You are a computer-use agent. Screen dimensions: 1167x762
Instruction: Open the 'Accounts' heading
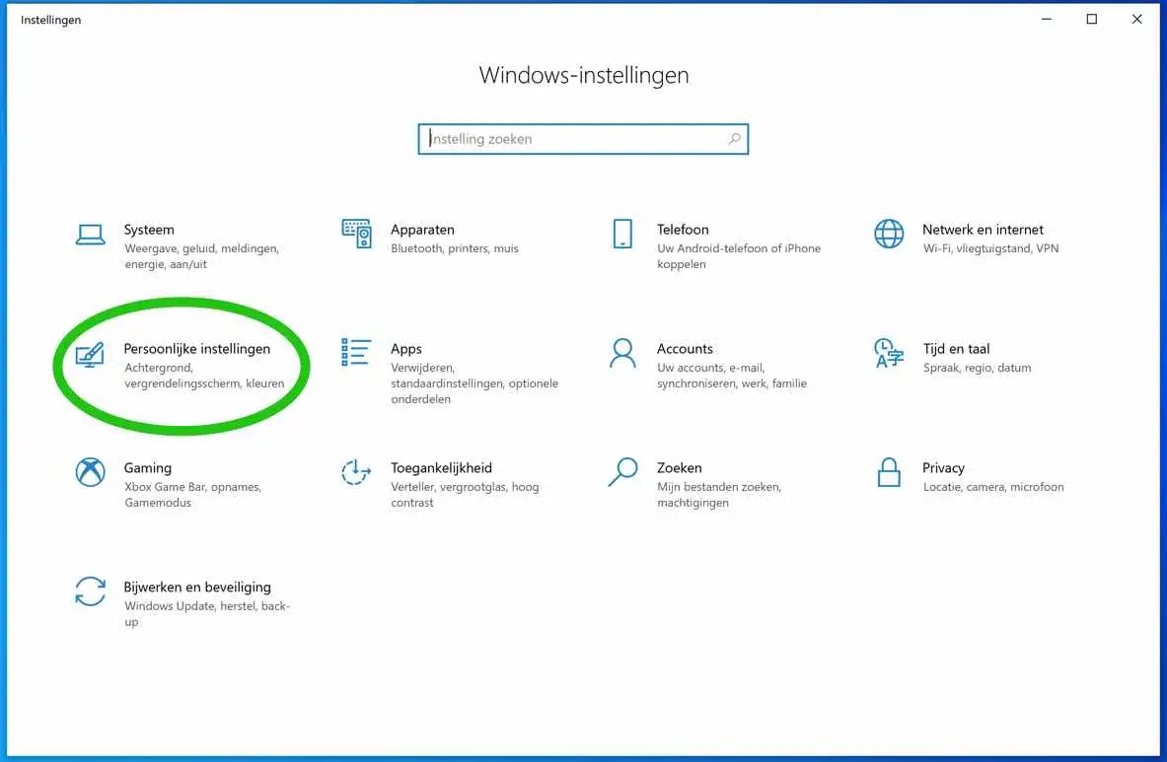[x=685, y=349]
